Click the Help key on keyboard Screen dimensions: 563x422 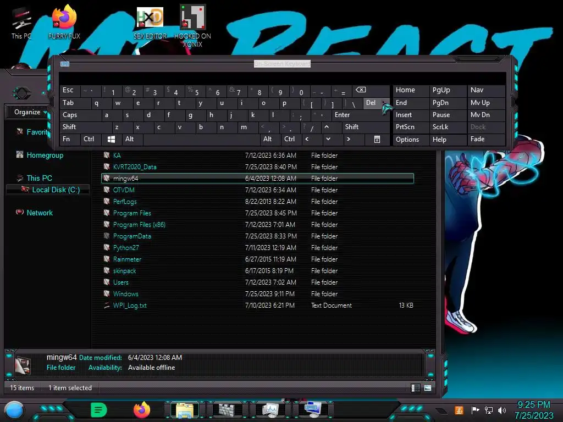point(448,139)
